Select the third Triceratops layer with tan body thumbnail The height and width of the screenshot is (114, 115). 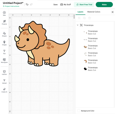click(95, 47)
